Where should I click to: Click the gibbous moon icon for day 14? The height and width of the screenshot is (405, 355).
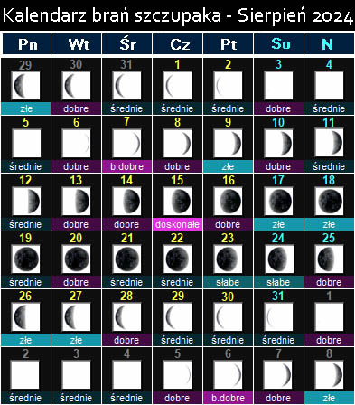click(x=126, y=202)
